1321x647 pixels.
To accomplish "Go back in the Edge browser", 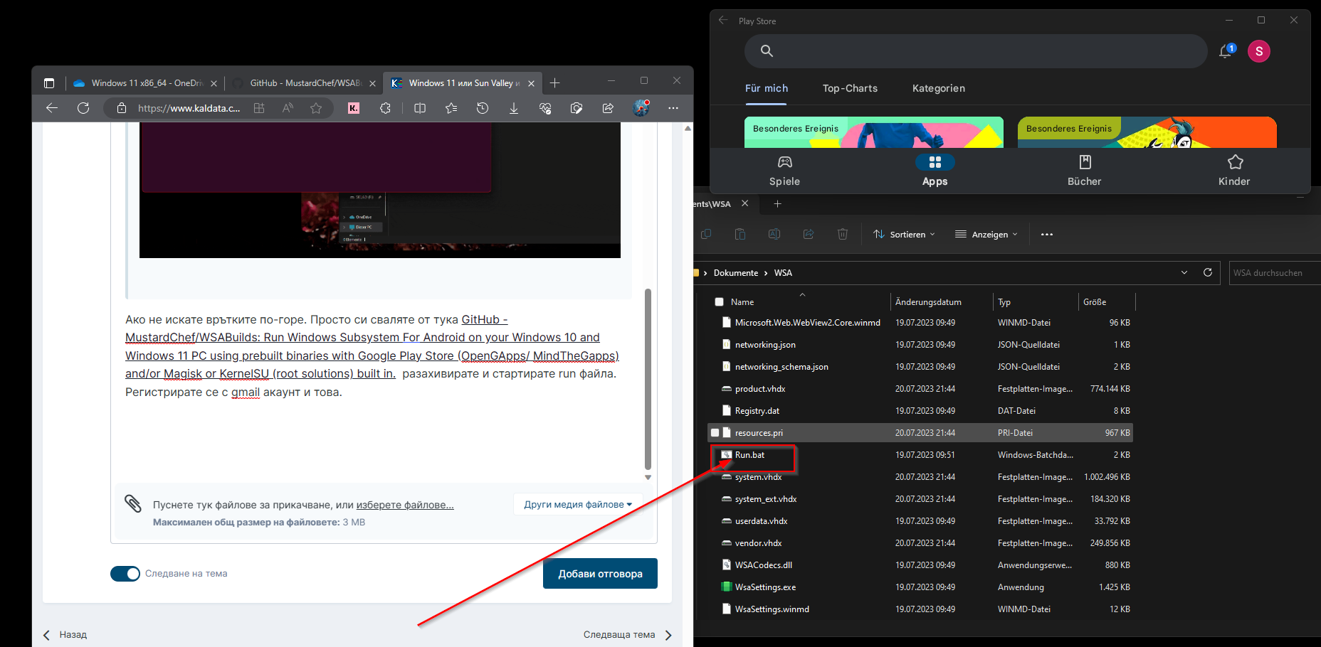I will 52,108.
